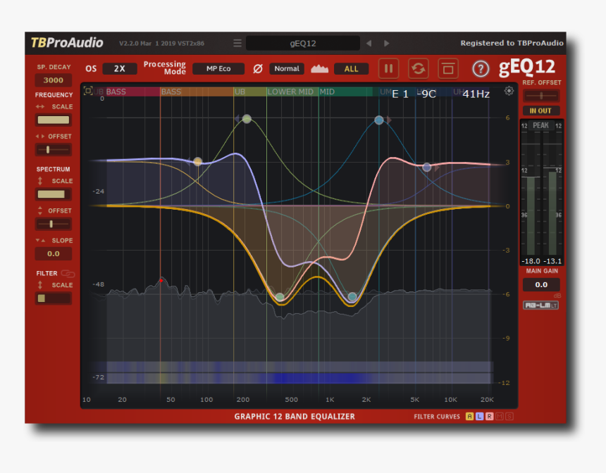Screen dimensions: 606x473
Task: Click the window resize square icon
Action: point(448,69)
